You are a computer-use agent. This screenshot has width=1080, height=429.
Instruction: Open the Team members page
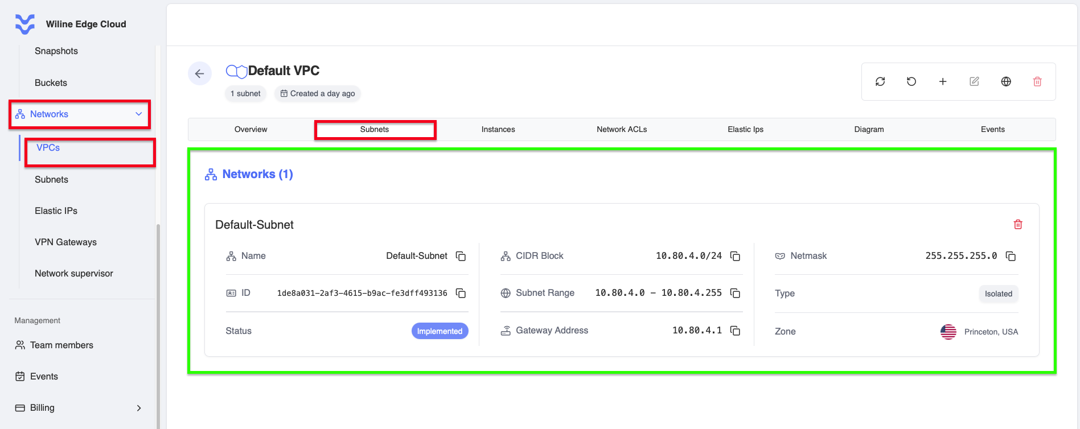(61, 345)
